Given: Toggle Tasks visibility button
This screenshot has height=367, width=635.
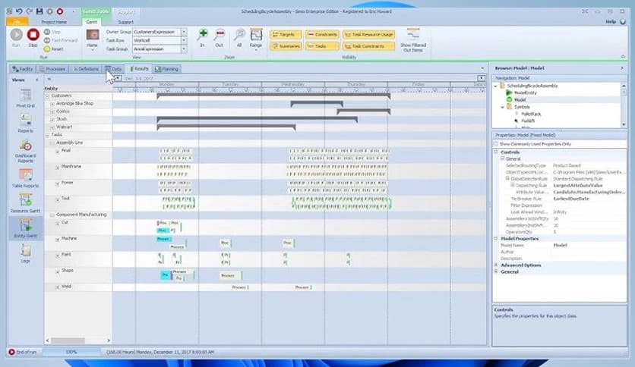Looking at the screenshot, I should point(321,46).
